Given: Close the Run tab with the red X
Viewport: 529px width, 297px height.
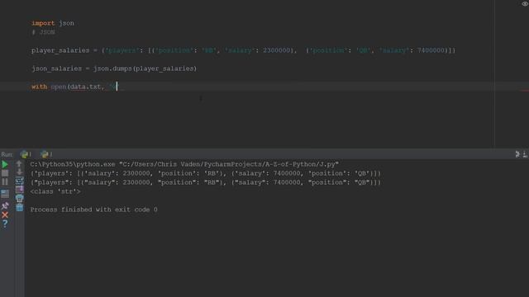Looking at the screenshot, I should 5,214.
